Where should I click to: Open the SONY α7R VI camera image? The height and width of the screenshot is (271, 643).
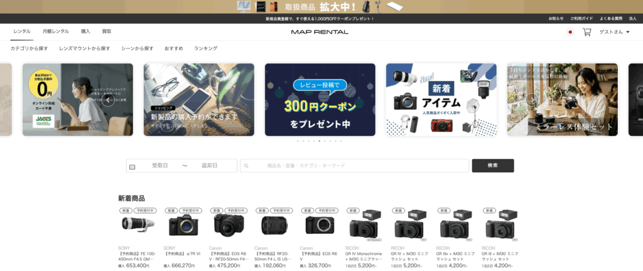click(183, 225)
